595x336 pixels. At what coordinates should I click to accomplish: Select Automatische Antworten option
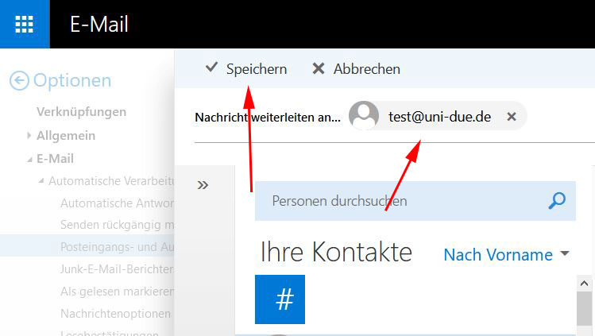(116, 203)
